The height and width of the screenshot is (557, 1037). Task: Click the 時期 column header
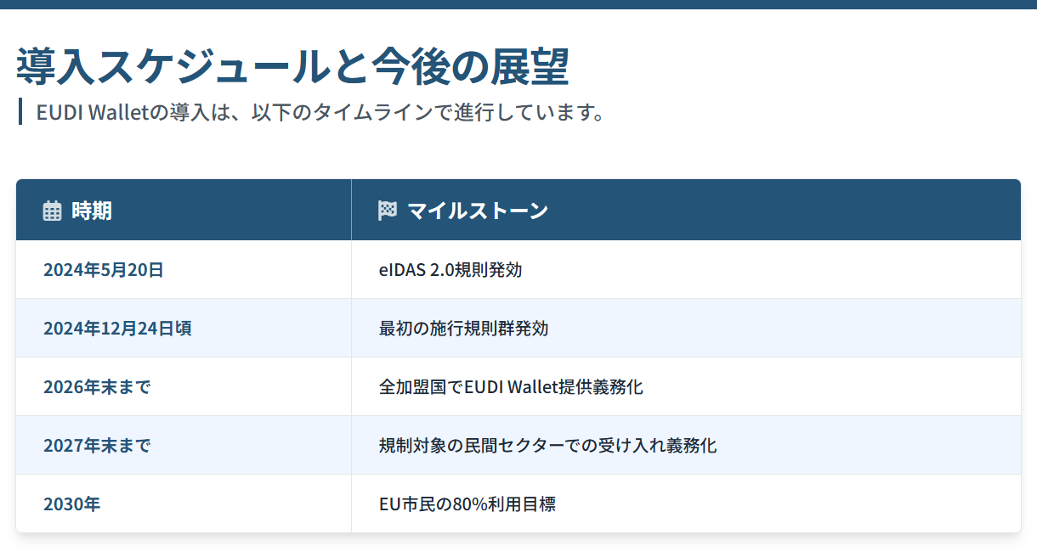pos(92,211)
